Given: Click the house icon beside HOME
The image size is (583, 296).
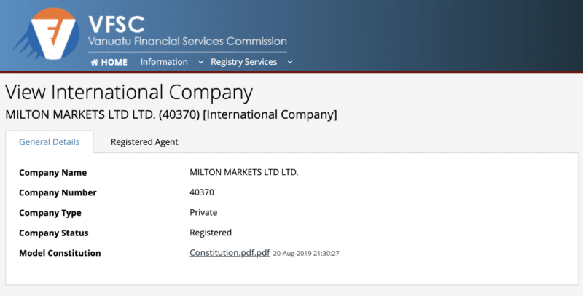Looking at the screenshot, I should pos(95,62).
